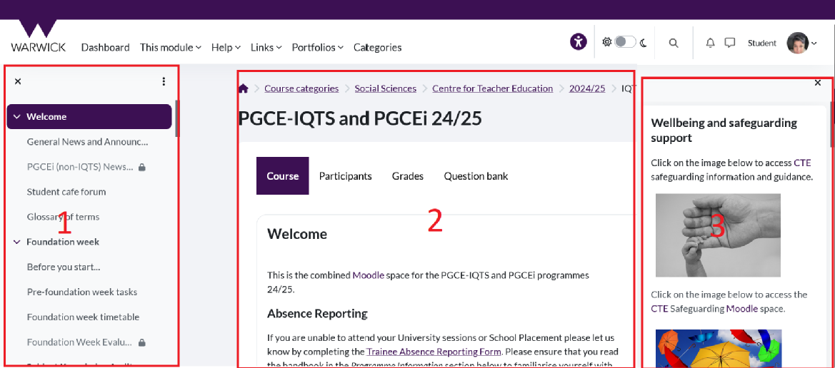Close the right block drawer
Viewport: 835px width, 368px height.
818,83
